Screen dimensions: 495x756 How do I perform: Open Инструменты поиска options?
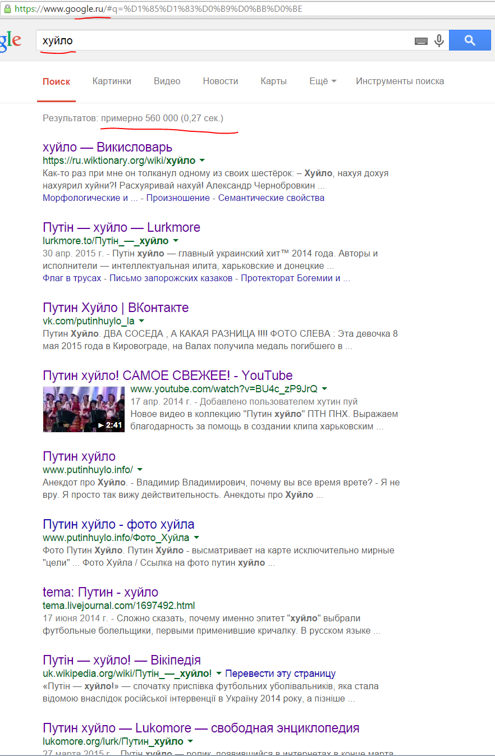[400, 81]
